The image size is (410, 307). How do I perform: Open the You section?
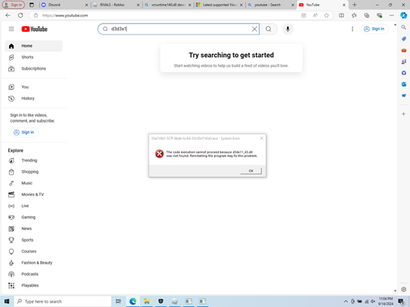[x=34, y=87]
